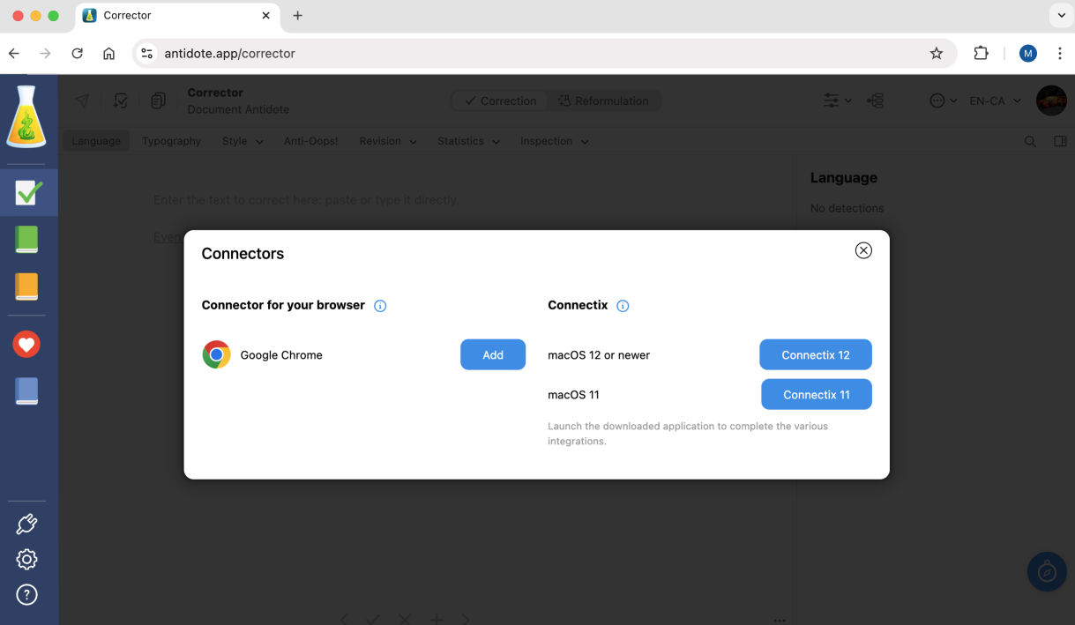Click info icon next to Connectix heading
This screenshot has width=1075, height=625.
623,306
